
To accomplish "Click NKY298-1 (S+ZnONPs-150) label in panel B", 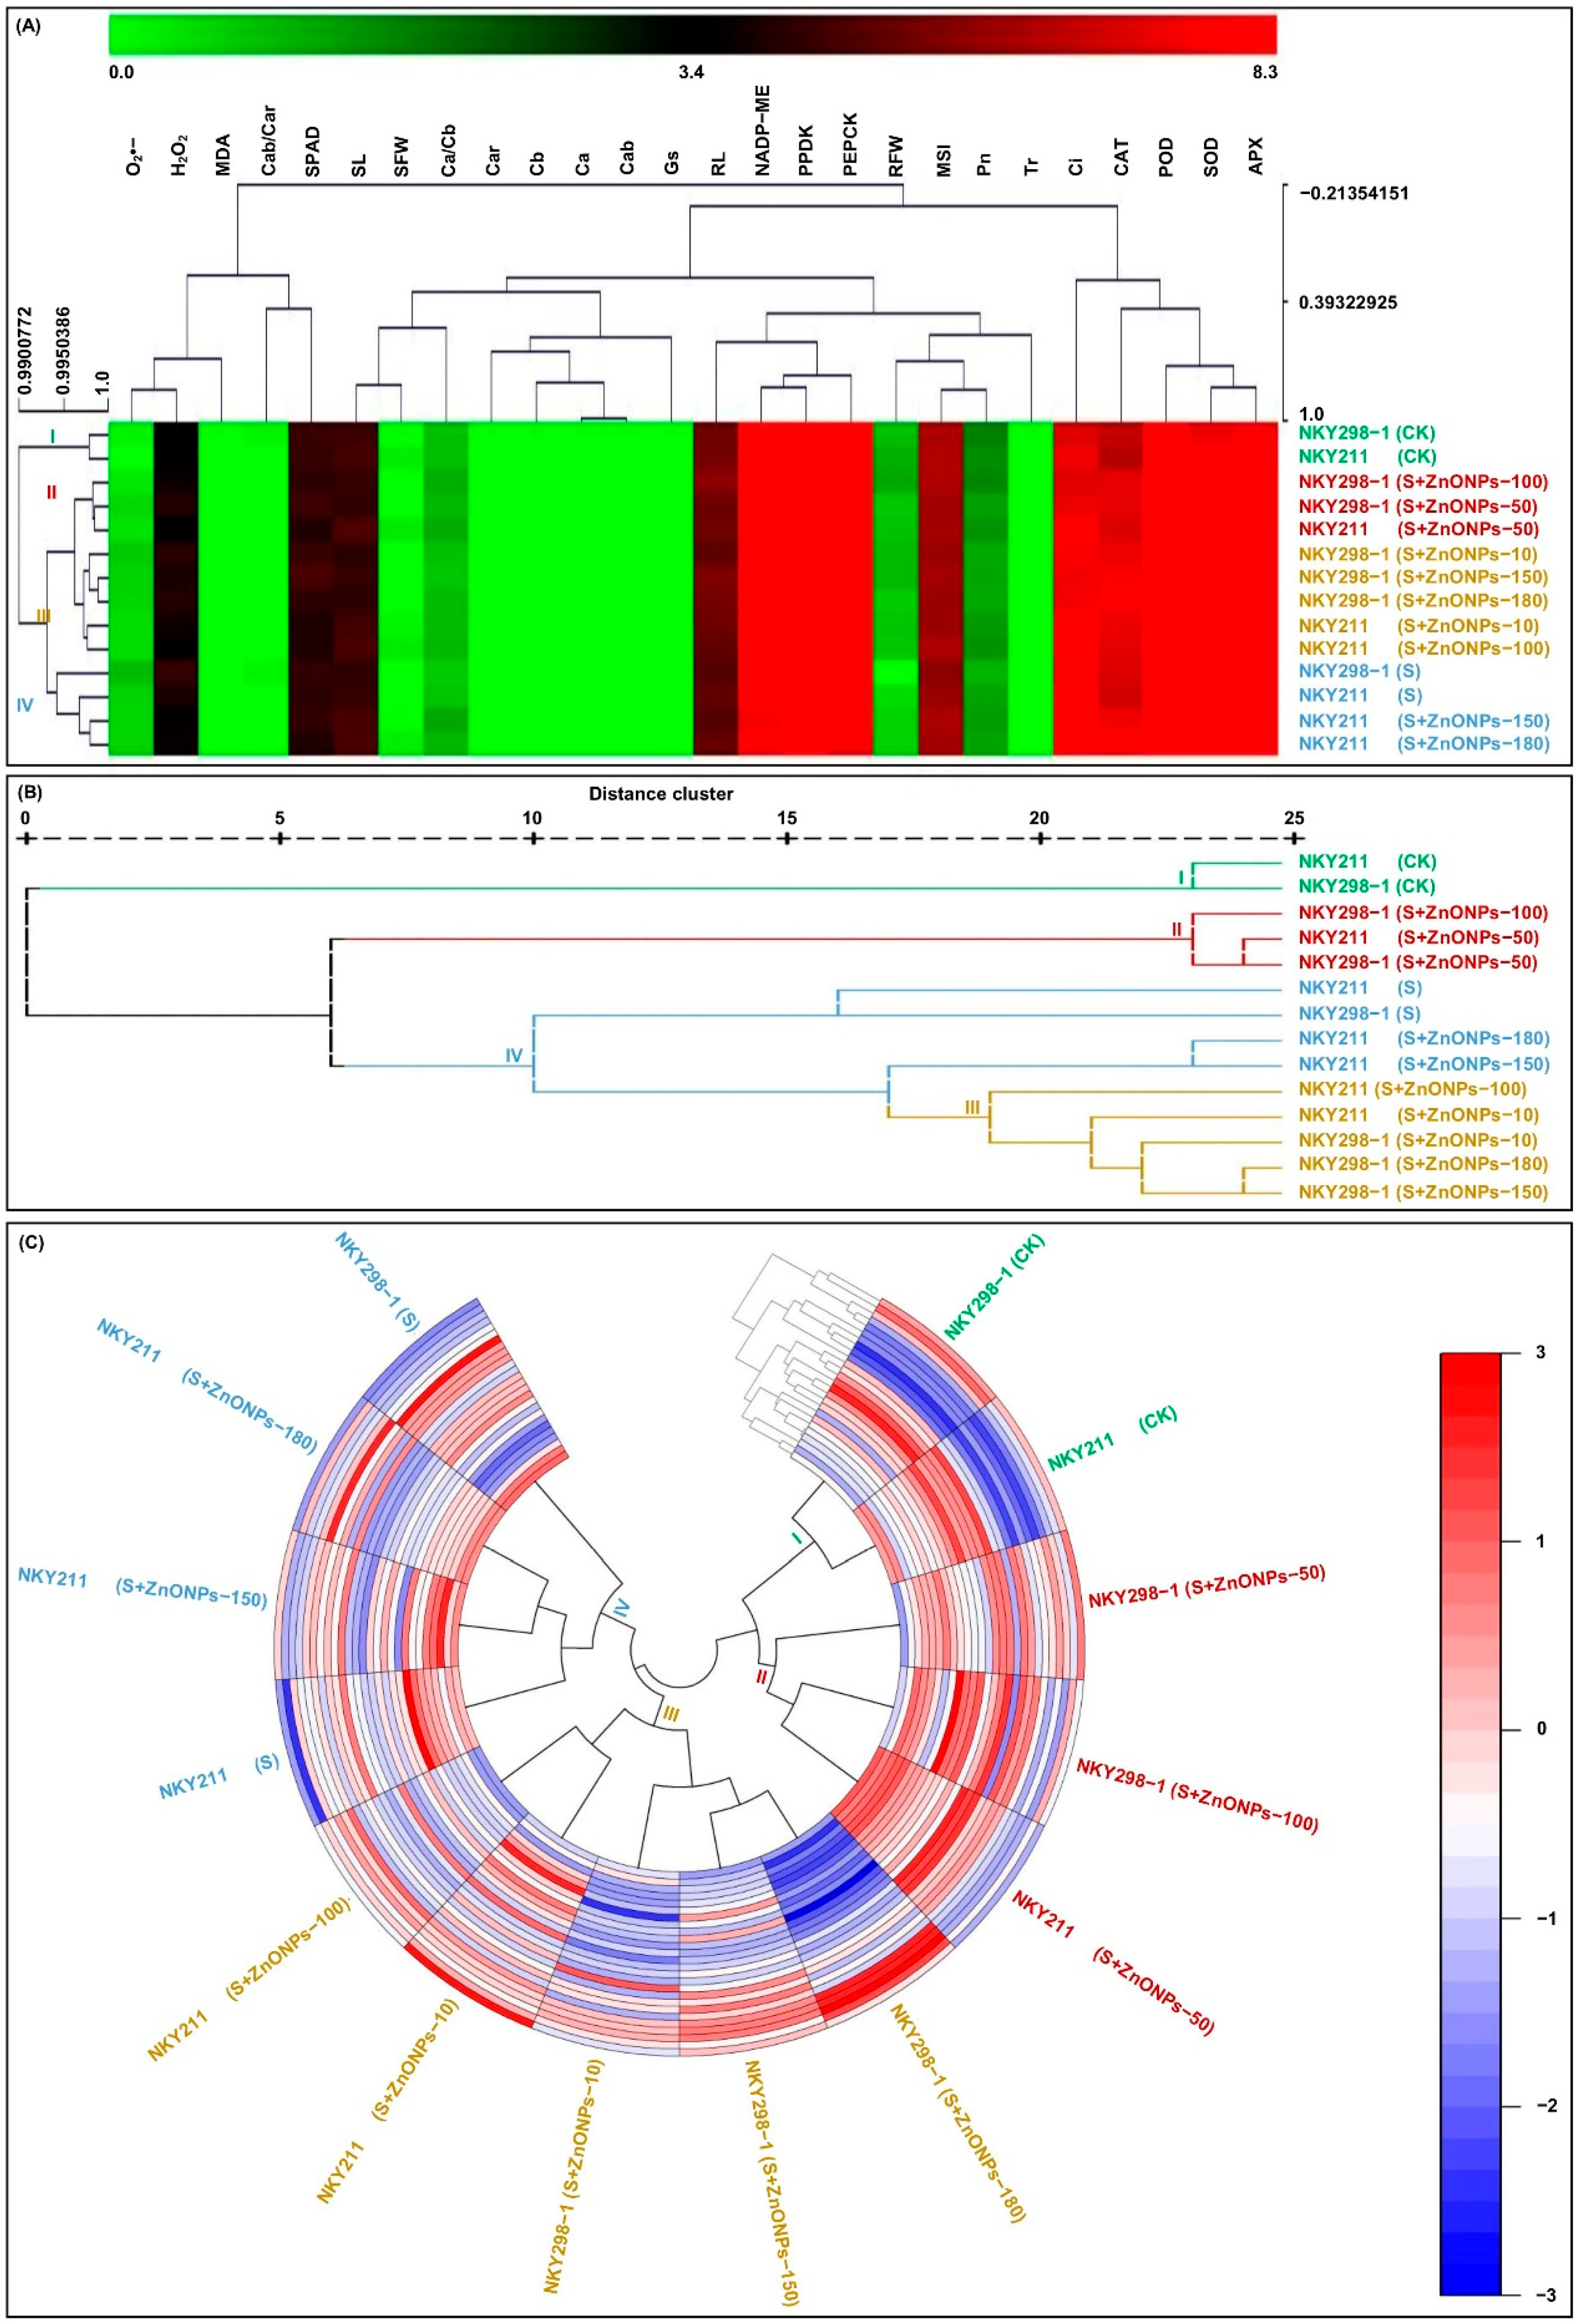I will click(x=1423, y=1192).
